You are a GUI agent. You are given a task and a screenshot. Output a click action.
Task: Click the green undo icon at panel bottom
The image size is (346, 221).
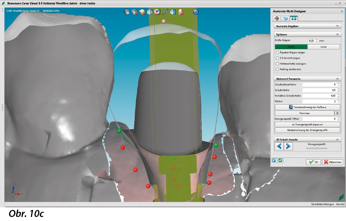pyautogui.click(x=280, y=161)
